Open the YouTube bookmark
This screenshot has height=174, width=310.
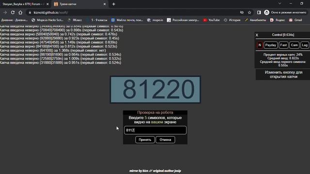(211, 20)
